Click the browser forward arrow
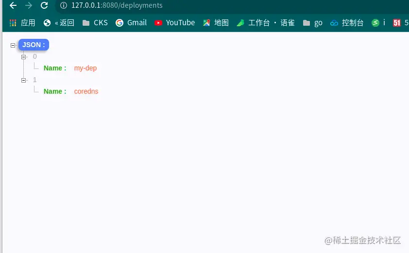Viewport: 409px width, 253px height. point(29,5)
